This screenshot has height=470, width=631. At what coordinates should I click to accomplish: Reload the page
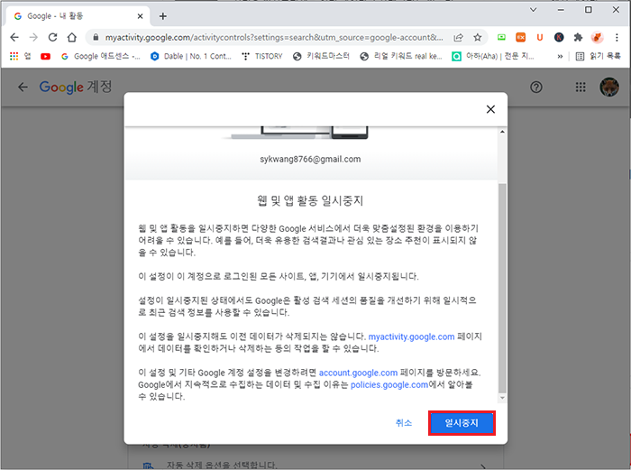point(52,38)
